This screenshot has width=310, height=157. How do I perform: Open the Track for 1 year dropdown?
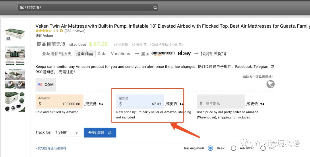point(67,133)
